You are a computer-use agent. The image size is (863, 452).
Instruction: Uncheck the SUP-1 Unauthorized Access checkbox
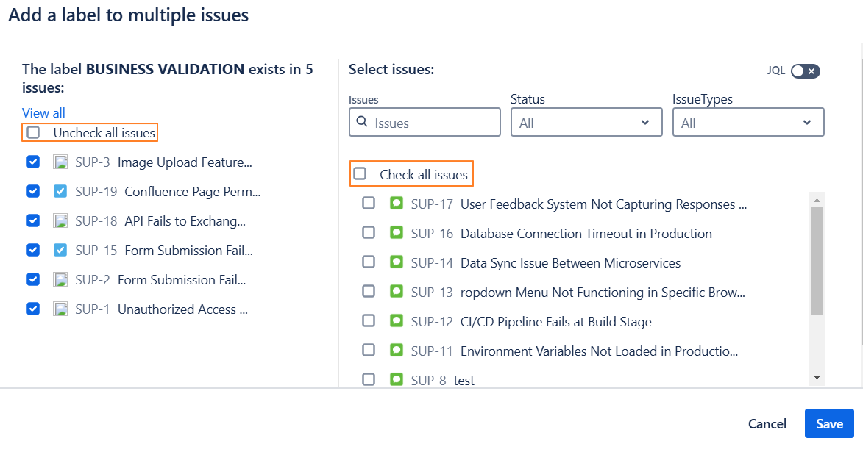pos(33,309)
